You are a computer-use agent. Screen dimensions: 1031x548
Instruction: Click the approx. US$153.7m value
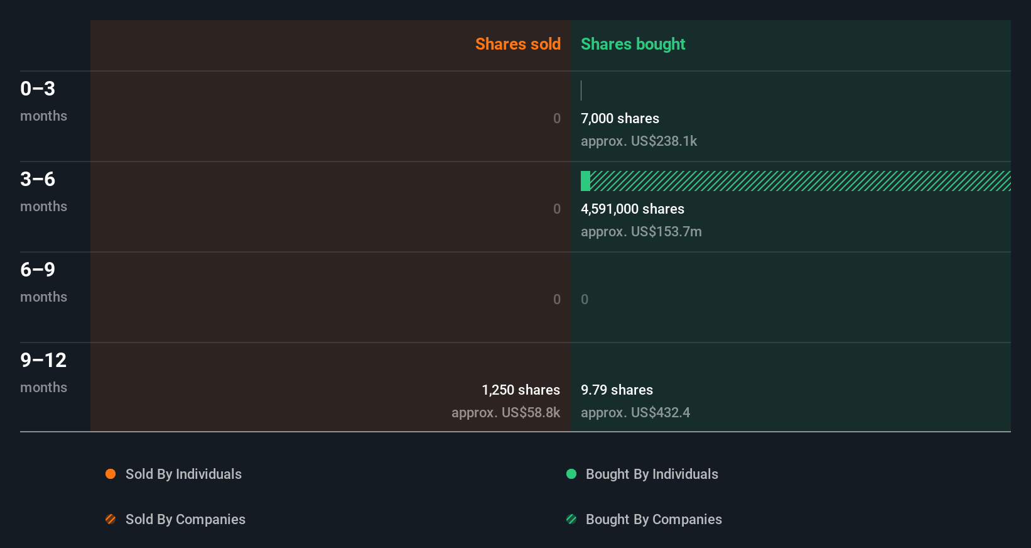tap(641, 231)
